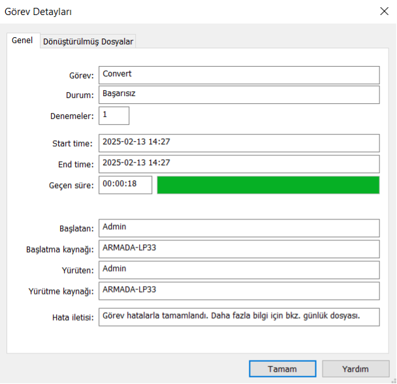Click inside the Denemeler count box

pyautogui.click(x=114, y=116)
